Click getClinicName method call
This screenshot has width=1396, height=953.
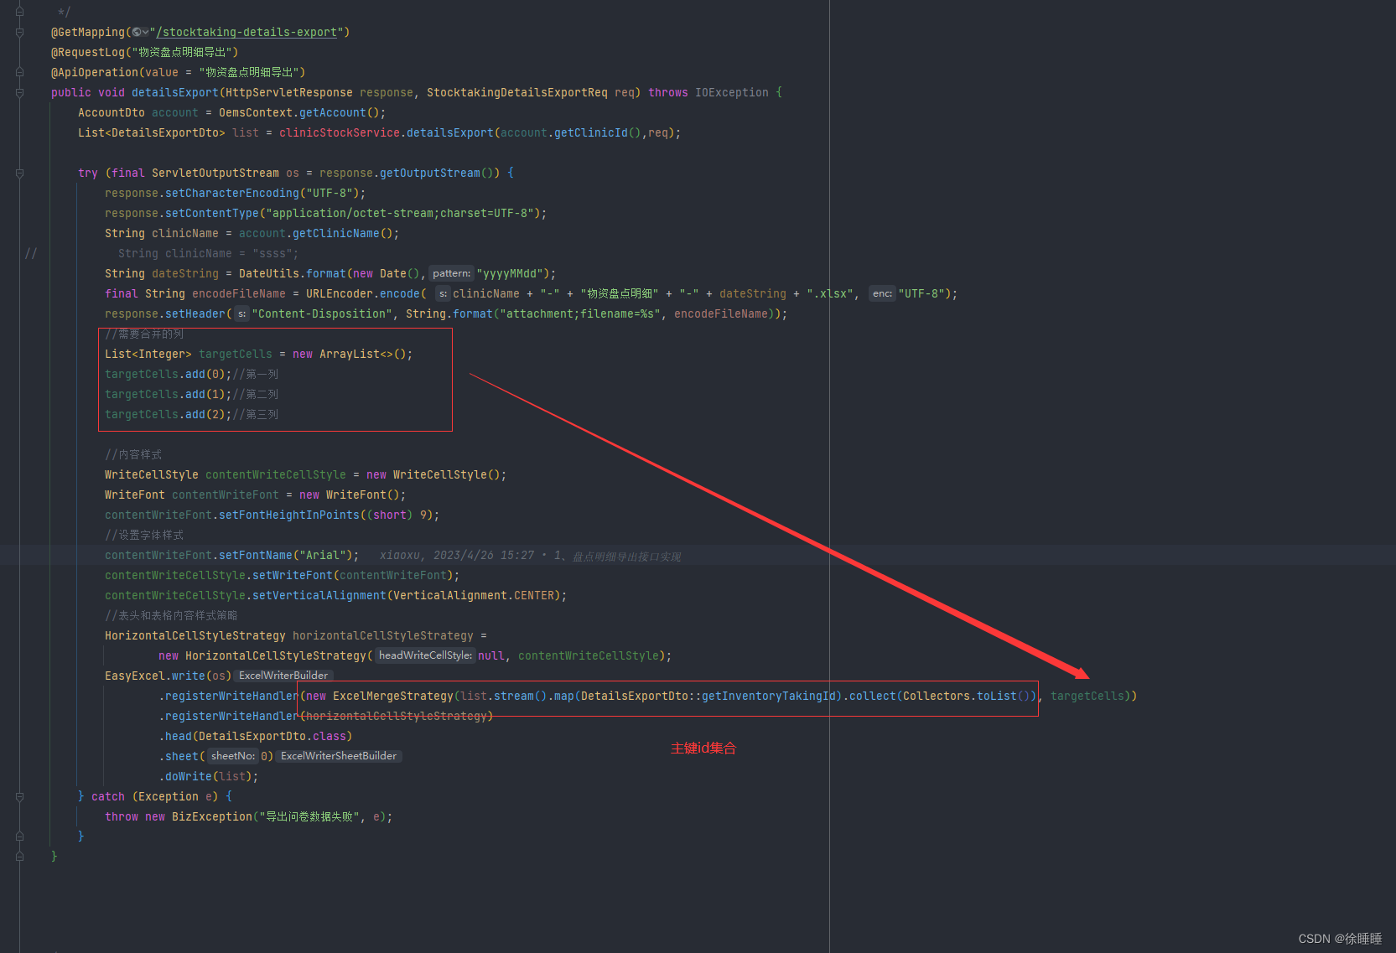click(x=336, y=234)
